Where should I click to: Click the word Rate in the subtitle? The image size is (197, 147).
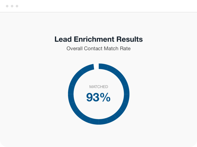(125, 48)
